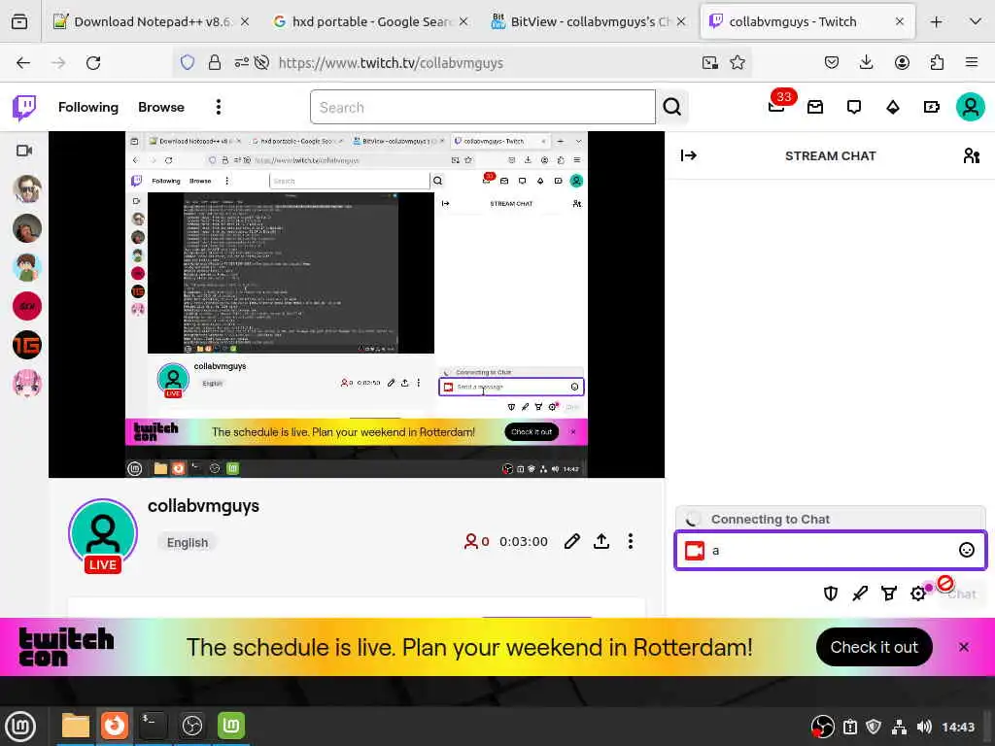Open the Twitch home logo
The height and width of the screenshot is (746, 995).
click(24, 107)
